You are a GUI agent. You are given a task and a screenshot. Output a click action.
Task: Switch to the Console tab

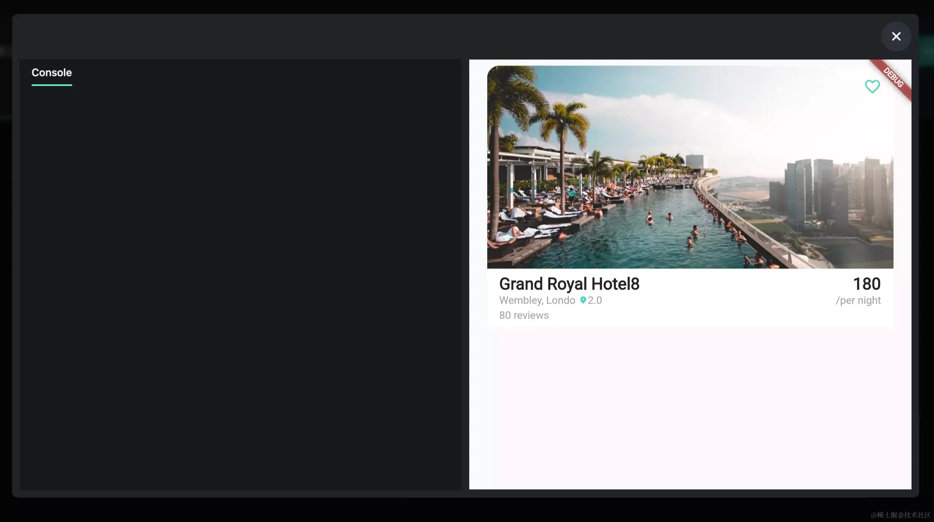(51, 73)
